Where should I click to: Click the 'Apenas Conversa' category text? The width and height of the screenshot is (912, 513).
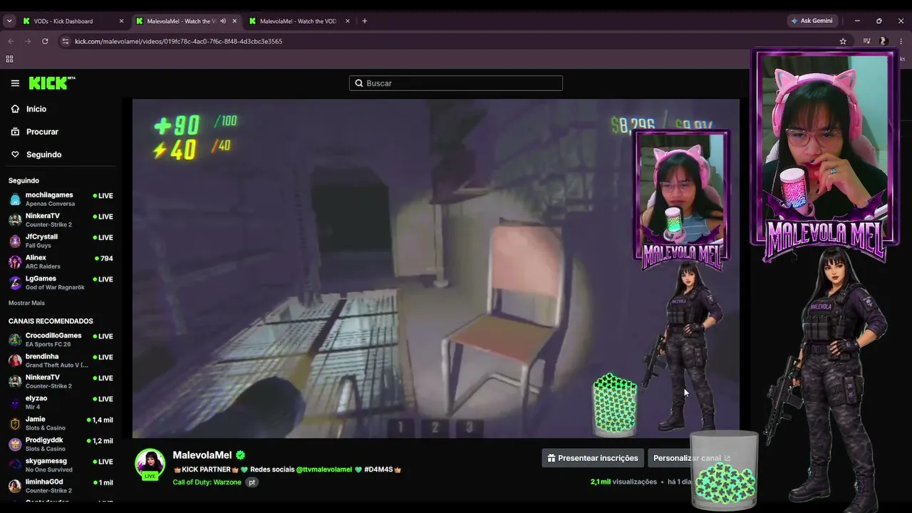click(x=50, y=204)
